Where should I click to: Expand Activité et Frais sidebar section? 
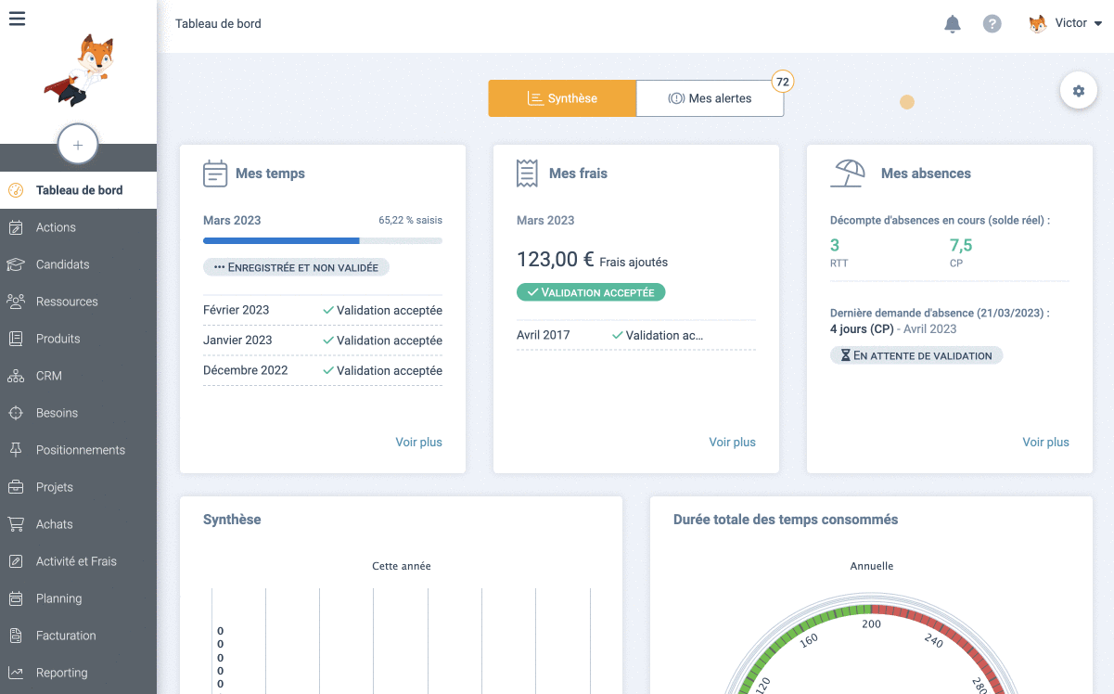tap(76, 561)
